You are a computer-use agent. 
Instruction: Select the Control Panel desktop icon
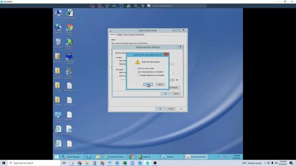pos(58,117)
